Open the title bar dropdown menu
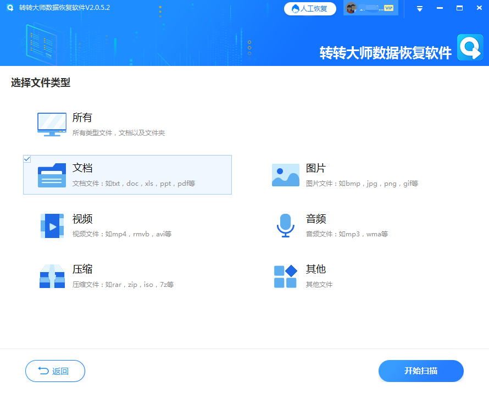This screenshot has width=489, height=393. coord(419,8)
